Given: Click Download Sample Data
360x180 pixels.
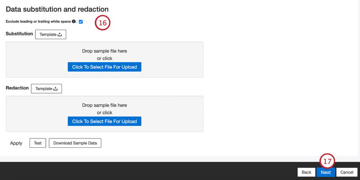Looking at the screenshot, I should 75,143.
